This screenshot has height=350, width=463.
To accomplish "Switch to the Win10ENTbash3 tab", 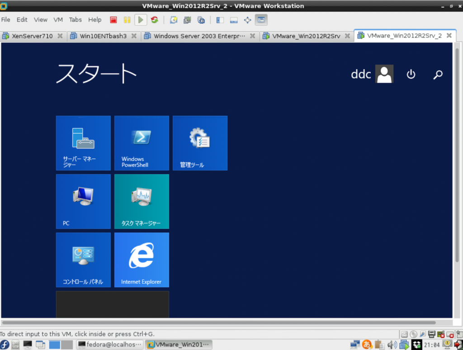I will (x=103, y=36).
